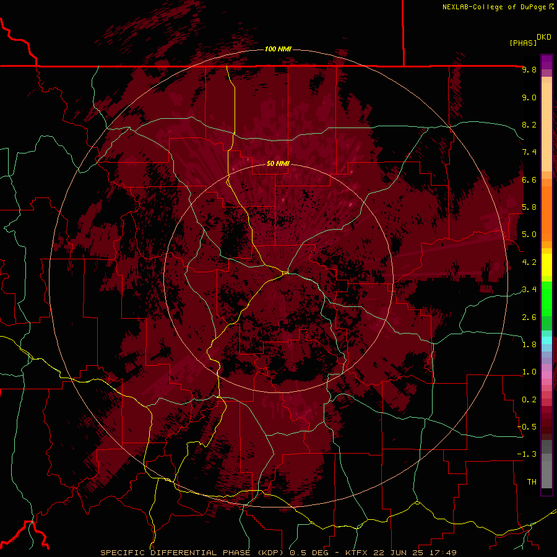
Task: Click the 50 NMI range ring label
Action: click(x=278, y=163)
